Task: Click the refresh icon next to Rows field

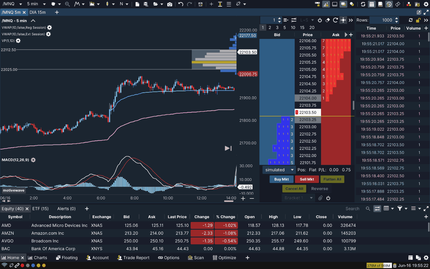Action: point(411,20)
